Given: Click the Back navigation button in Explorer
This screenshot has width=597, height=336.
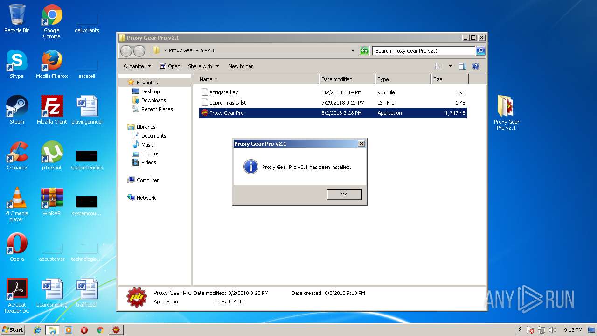Looking at the screenshot, I should point(126,51).
